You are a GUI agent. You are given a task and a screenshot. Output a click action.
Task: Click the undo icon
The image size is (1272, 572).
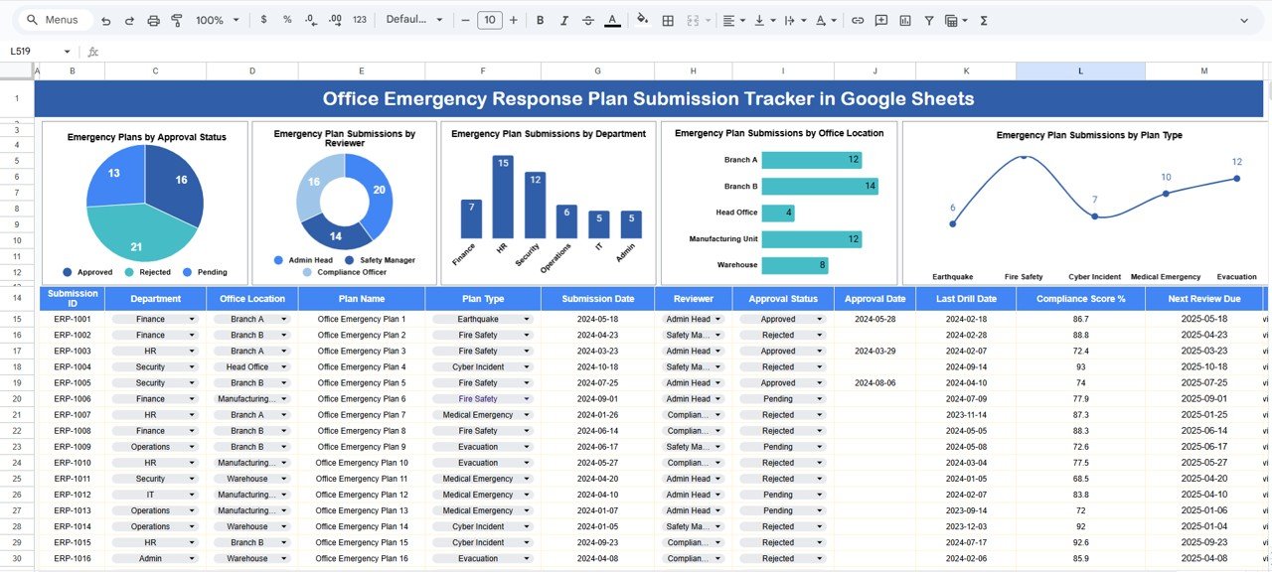(106, 20)
